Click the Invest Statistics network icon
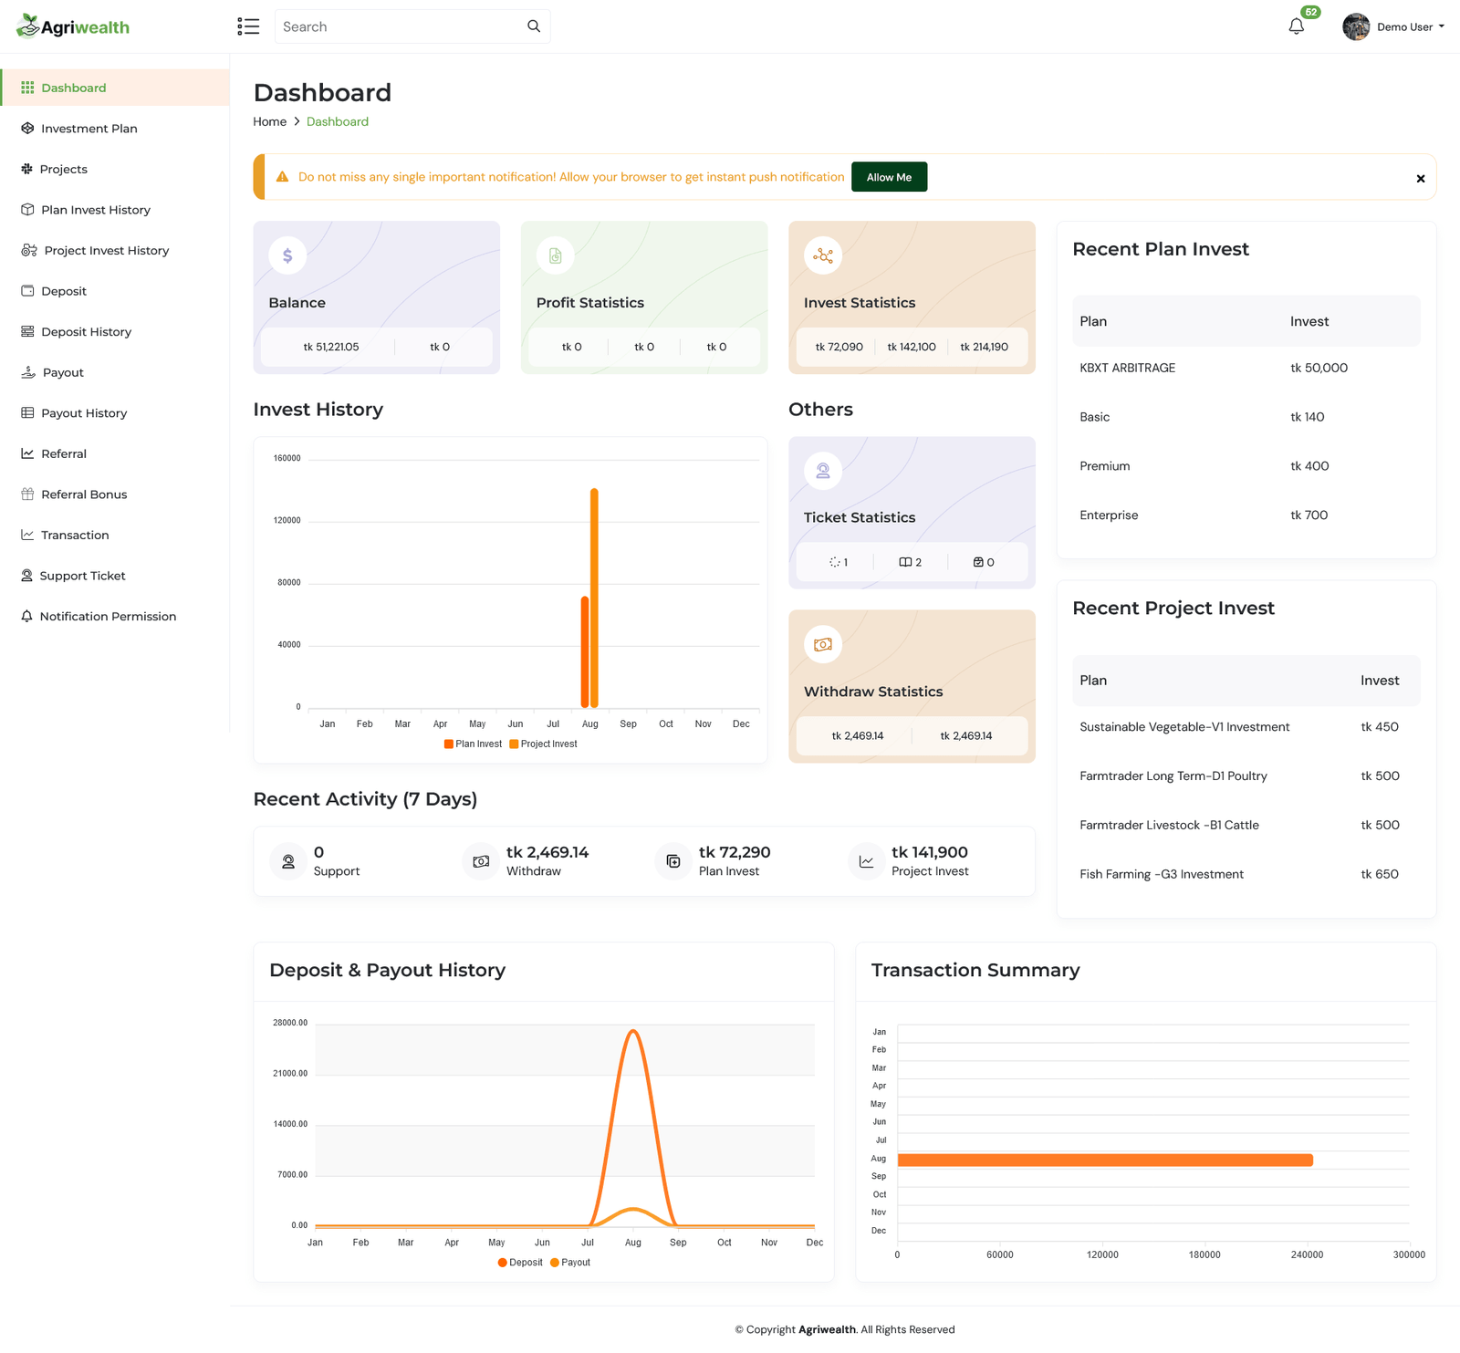The width and height of the screenshot is (1460, 1353). tap(823, 255)
